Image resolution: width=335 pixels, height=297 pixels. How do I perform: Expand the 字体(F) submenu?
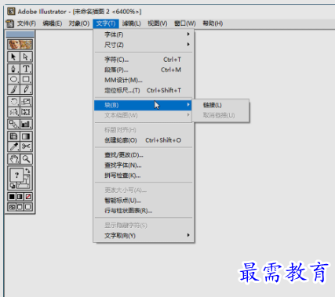point(144,34)
